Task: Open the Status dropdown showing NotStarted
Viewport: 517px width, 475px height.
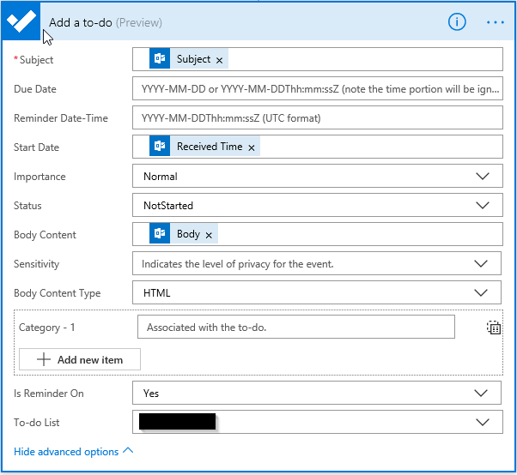Action: 483,206
